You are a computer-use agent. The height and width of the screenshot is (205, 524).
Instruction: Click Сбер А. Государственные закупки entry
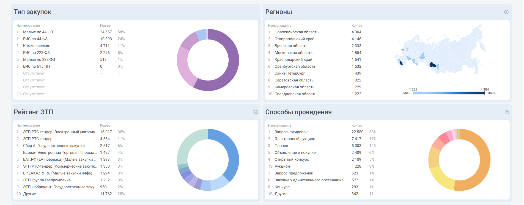(x=54, y=146)
